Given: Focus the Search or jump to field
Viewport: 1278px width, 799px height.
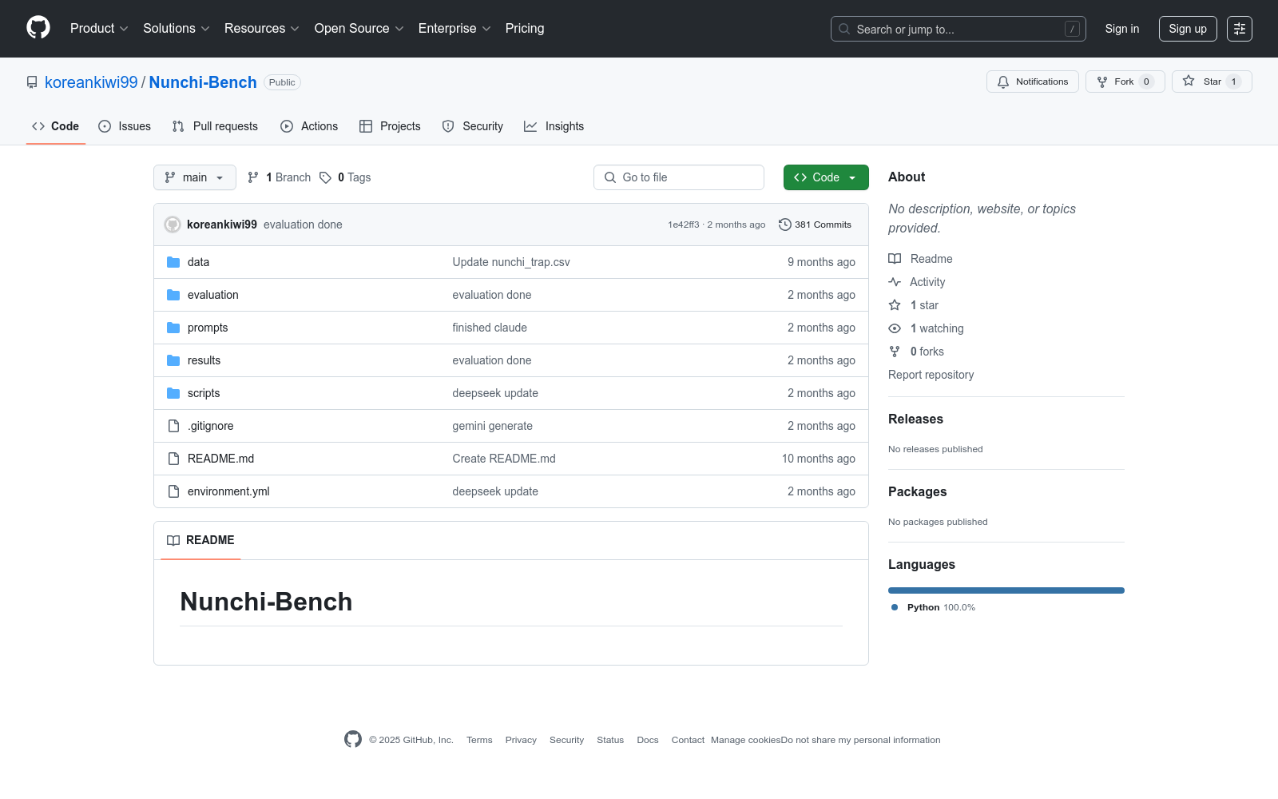Looking at the screenshot, I should click(x=958, y=29).
